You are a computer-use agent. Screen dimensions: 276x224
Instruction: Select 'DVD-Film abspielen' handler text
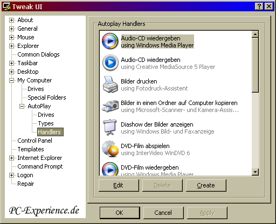(145, 146)
